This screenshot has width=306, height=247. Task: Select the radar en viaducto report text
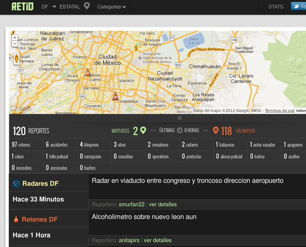pyautogui.click(x=187, y=181)
